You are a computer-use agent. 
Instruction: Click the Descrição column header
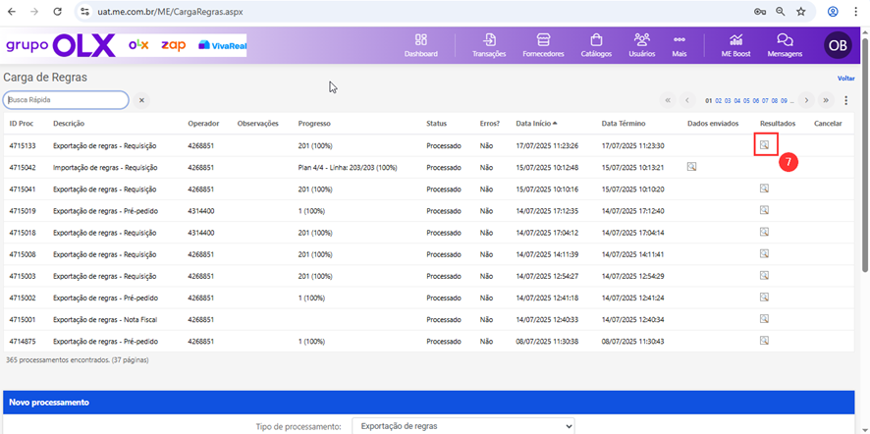click(x=69, y=123)
